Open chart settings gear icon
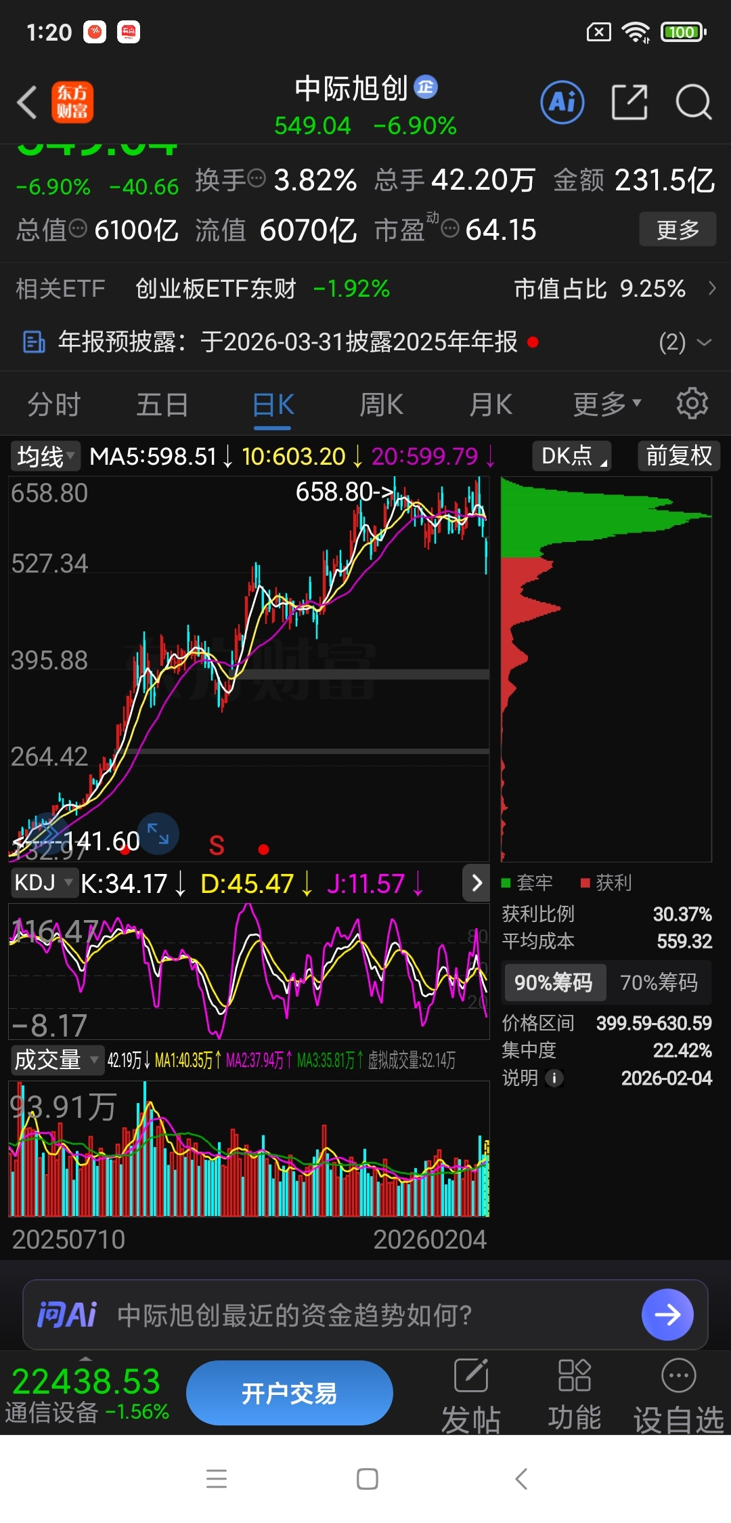The image size is (731, 1523). (692, 404)
